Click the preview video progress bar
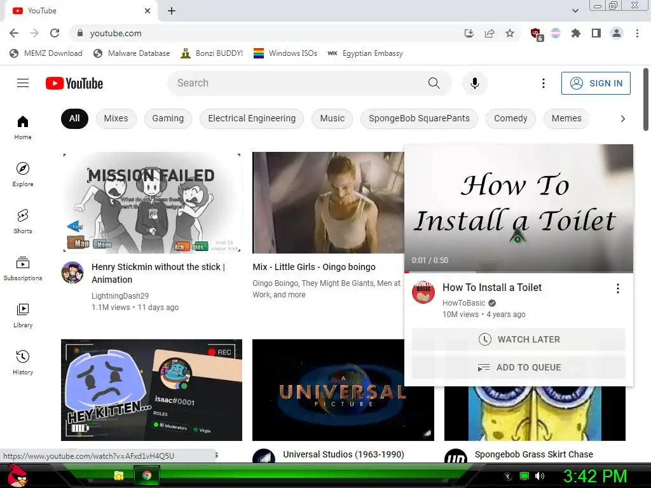This screenshot has width=651, height=488. point(519,272)
